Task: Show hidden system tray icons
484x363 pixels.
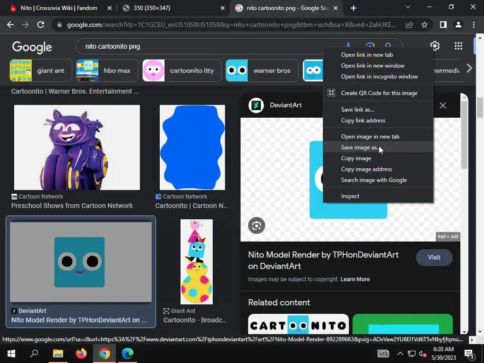Action: (400, 354)
